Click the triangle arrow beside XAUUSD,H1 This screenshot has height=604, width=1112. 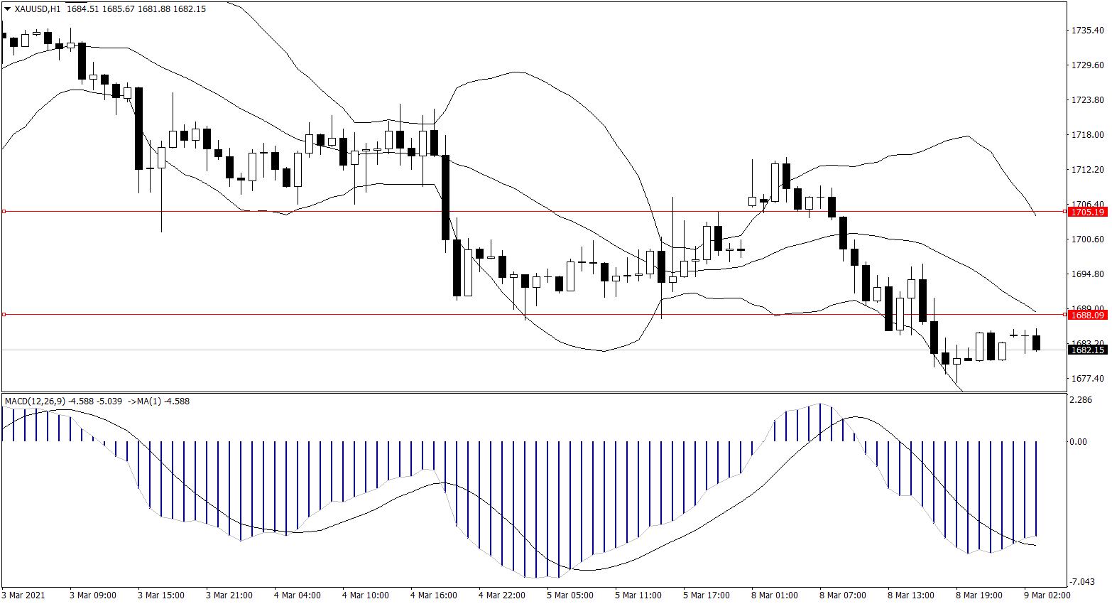pyautogui.click(x=7, y=9)
